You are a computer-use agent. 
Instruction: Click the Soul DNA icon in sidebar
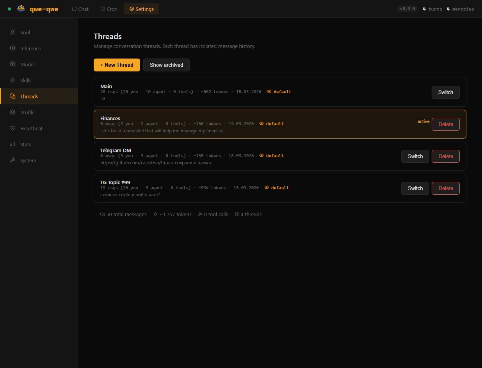(x=12, y=32)
